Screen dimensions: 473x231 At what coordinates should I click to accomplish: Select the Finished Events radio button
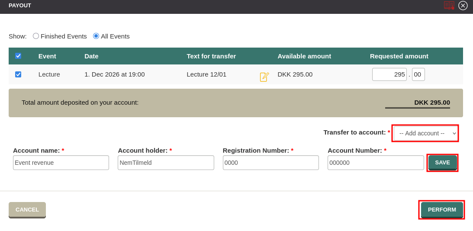(x=36, y=36)
